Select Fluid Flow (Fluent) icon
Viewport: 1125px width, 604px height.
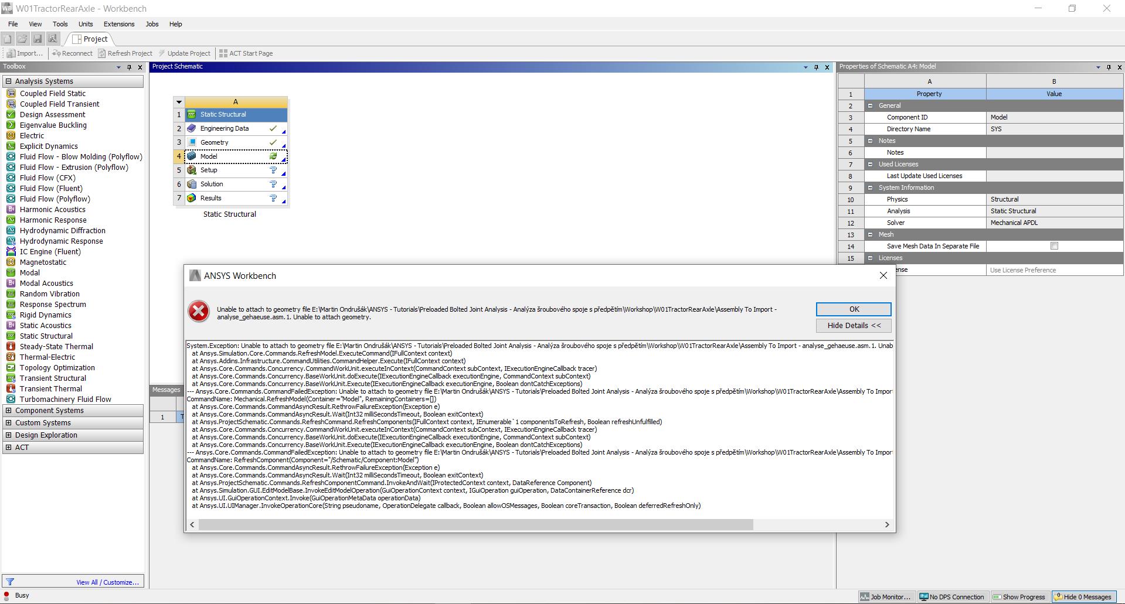(11, 188)
